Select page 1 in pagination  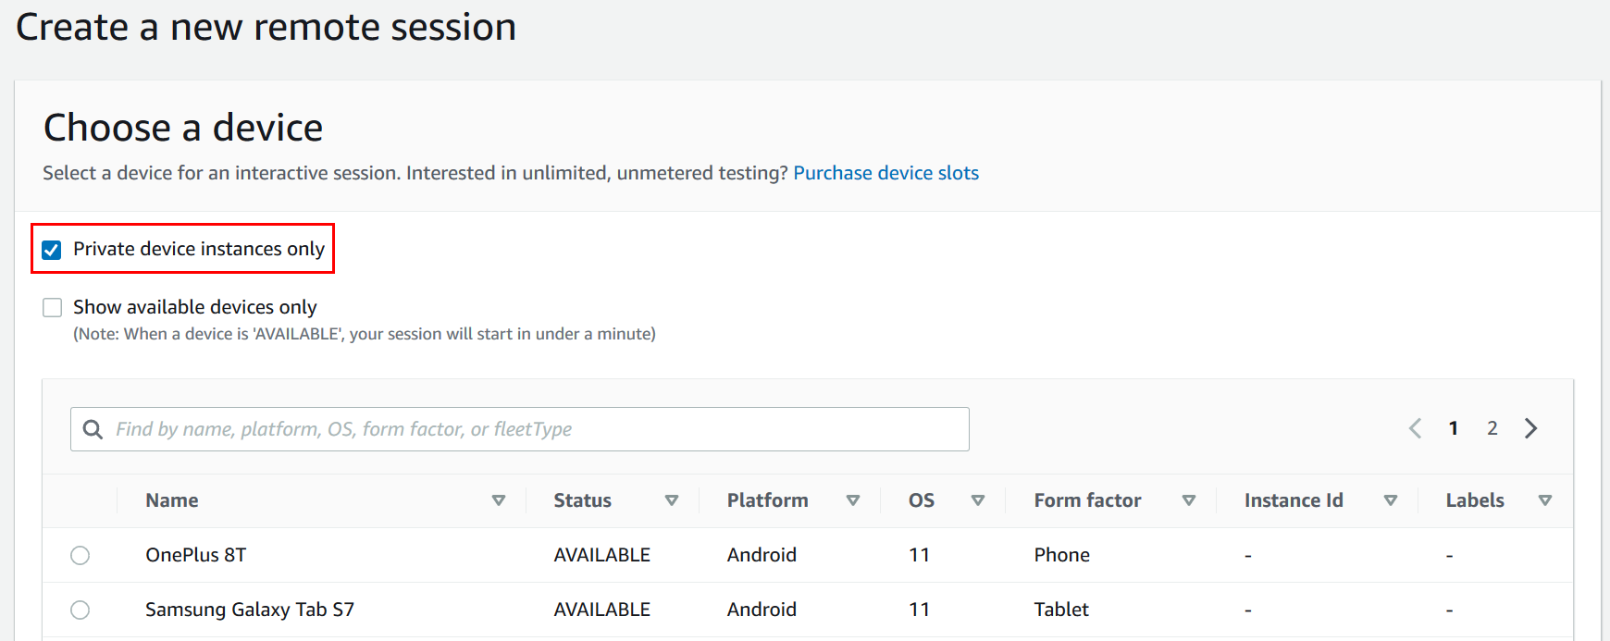pos(1454,428)
